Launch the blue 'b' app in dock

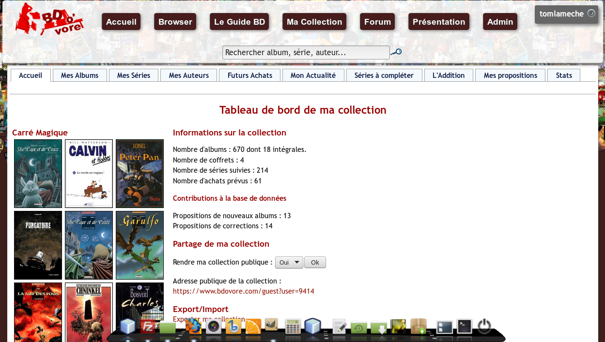point(233,327)
